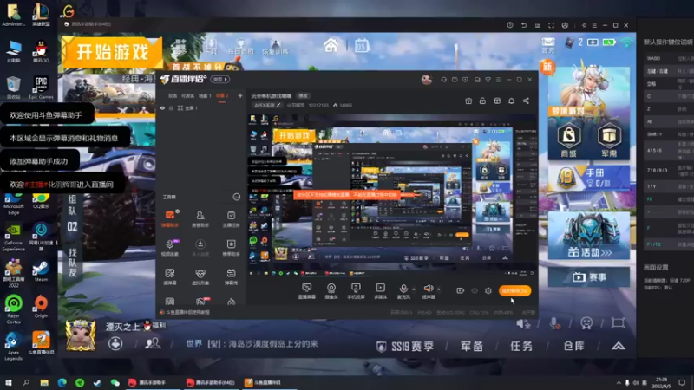Open the 手册 handbook banner
The height and width of the screenshot is (390, 694).
(x=589, y=178)
